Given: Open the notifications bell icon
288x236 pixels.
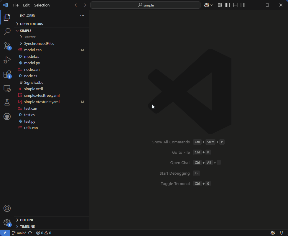Looking at the screenshot, I should point(282,233).
